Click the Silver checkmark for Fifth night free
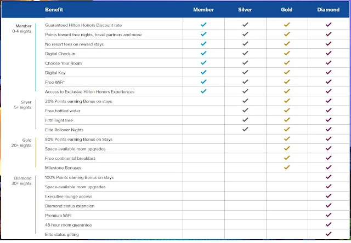Viewport: 351px width, 243px height. pyautogui.click(x=245, y=120)
